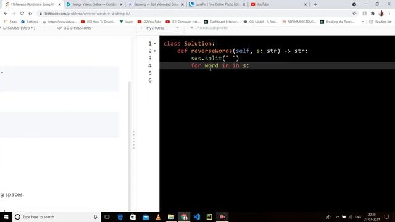The image size is (395, 222).
Task: Open the REFORMERS EDUC... bookmark
Action: 299,22
